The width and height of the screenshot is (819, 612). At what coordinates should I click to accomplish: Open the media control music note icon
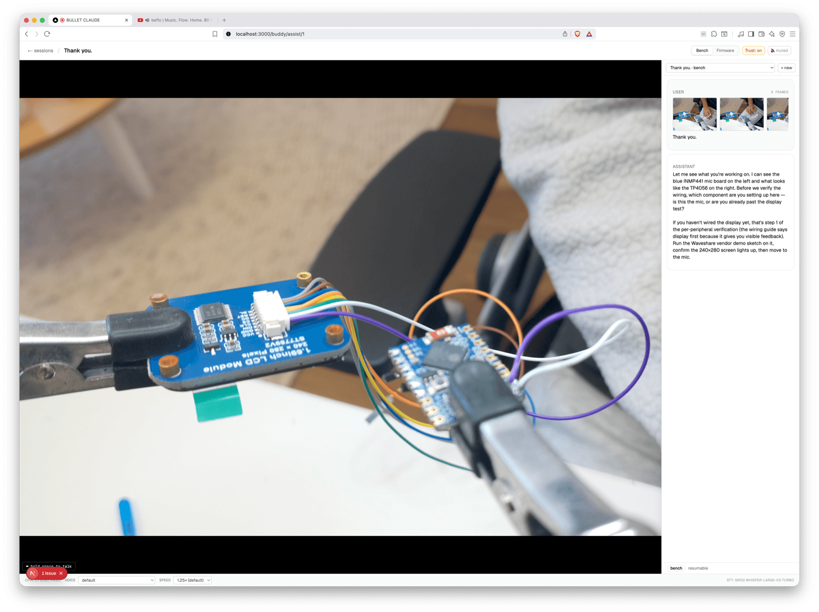click(x=741, y=34)
